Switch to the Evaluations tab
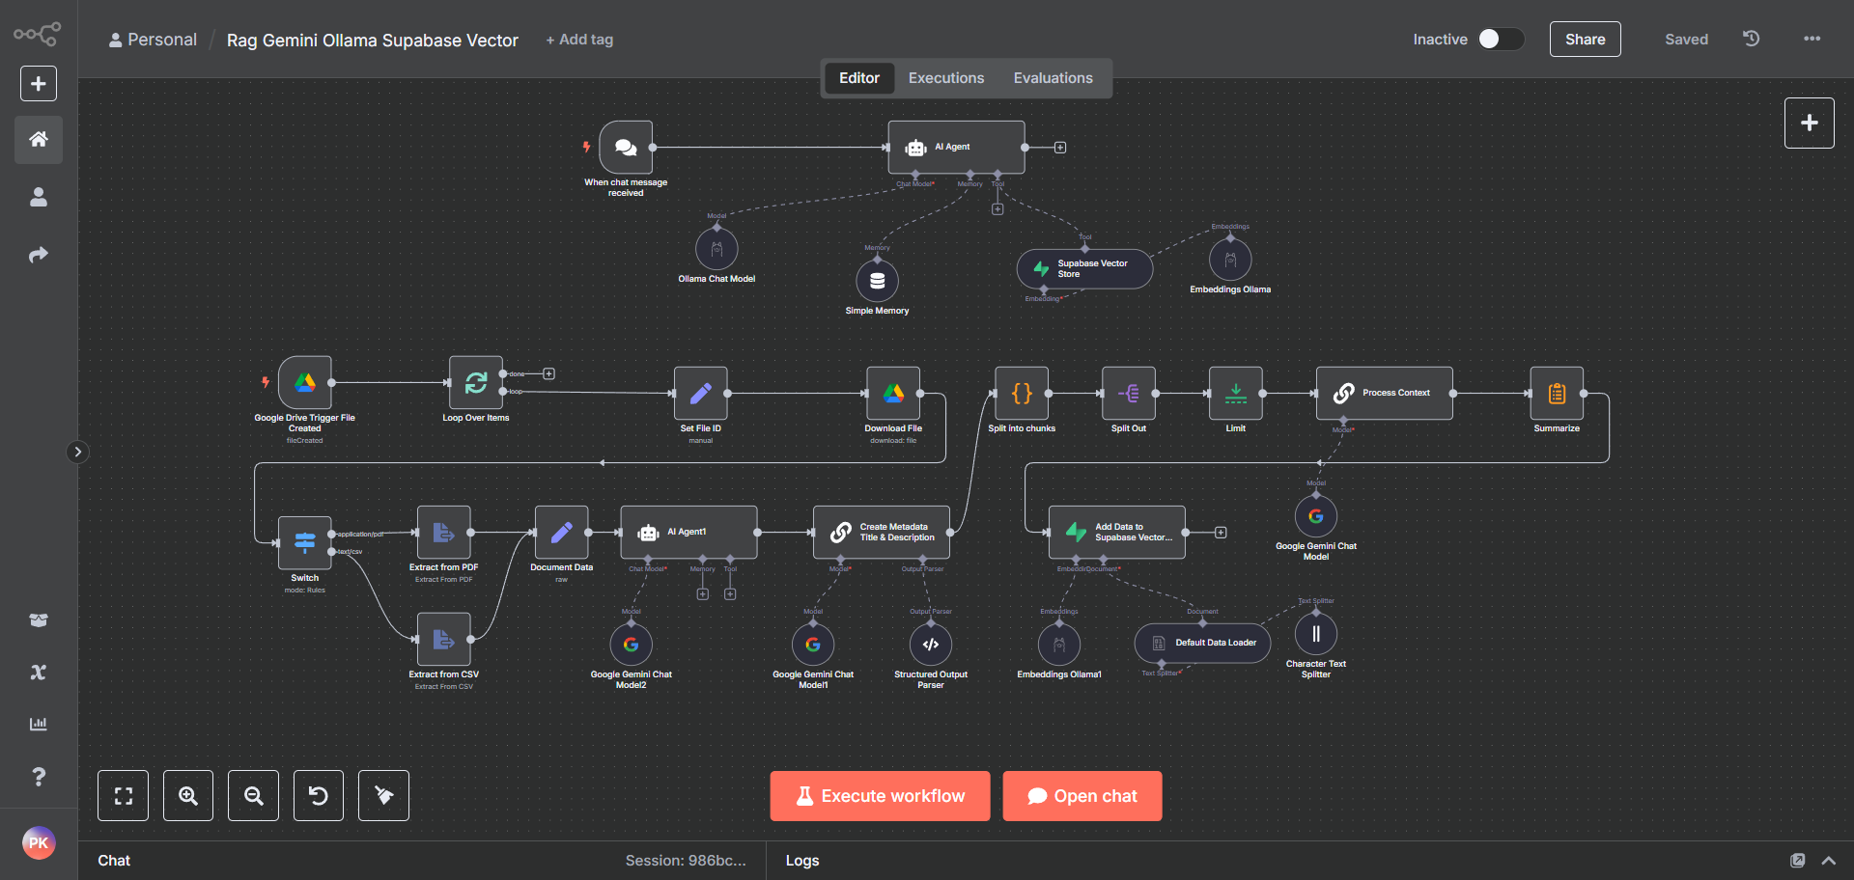This screenshot has height=880, width=1854. [1053, 78]
